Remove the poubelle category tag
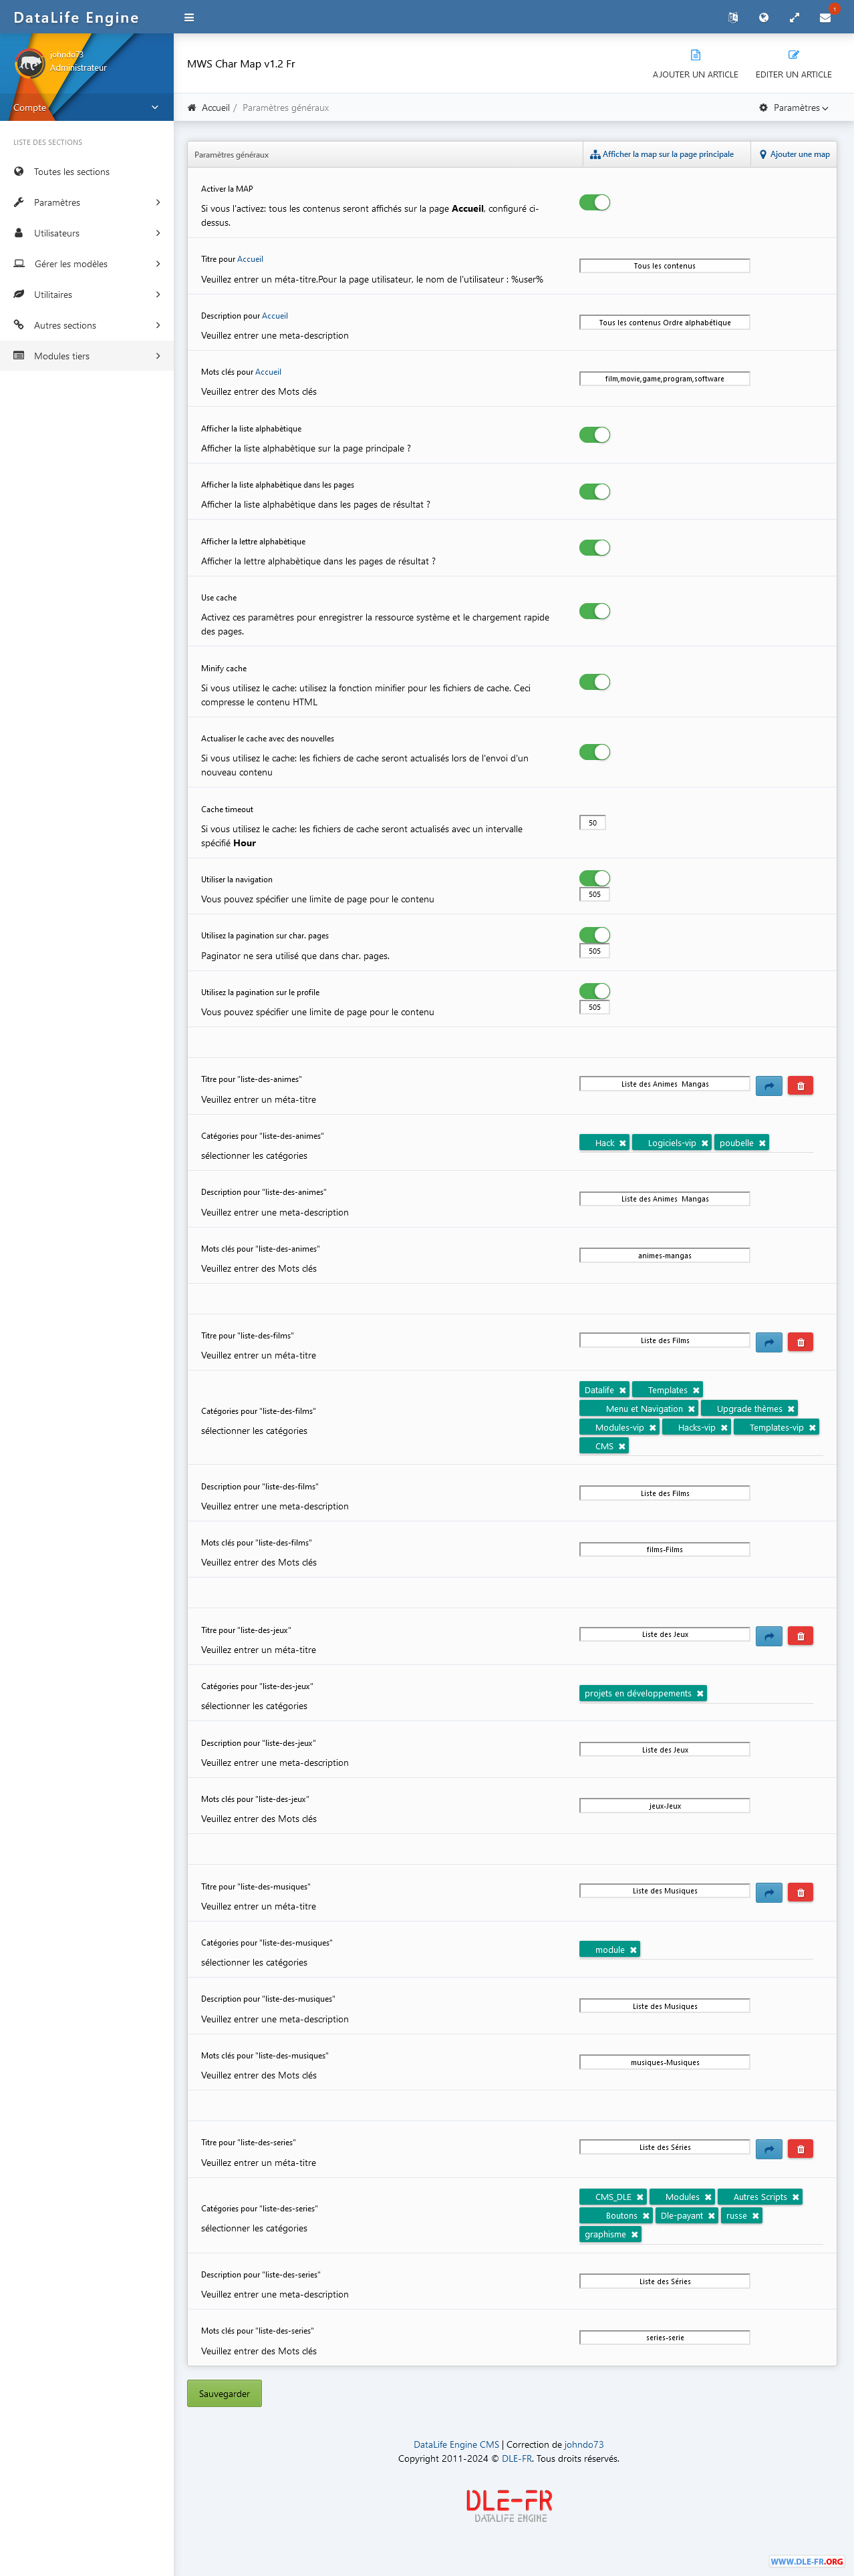This screenshot has width=854, height=2576. point(762,1143)
